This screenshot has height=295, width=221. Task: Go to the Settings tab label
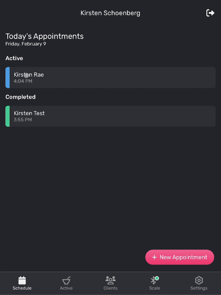199,288
